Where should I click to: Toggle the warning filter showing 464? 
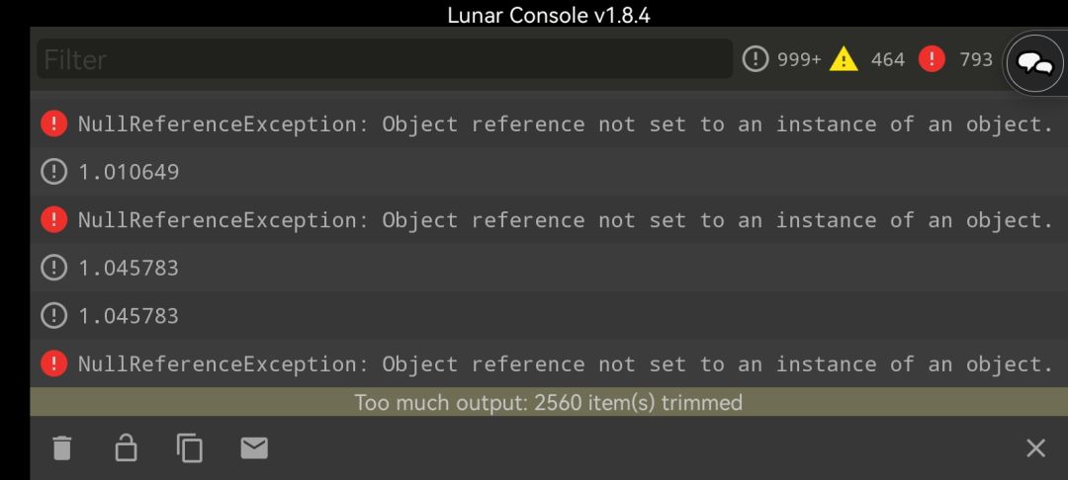(867, 59)
